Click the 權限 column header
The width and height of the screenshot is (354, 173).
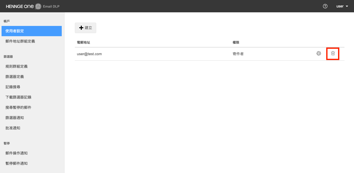(x=236, y=42)
